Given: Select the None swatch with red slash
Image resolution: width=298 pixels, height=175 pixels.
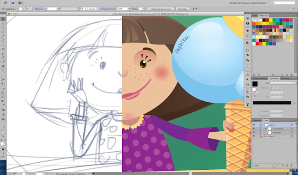Looking at the screenshot, I should point(254,20).
